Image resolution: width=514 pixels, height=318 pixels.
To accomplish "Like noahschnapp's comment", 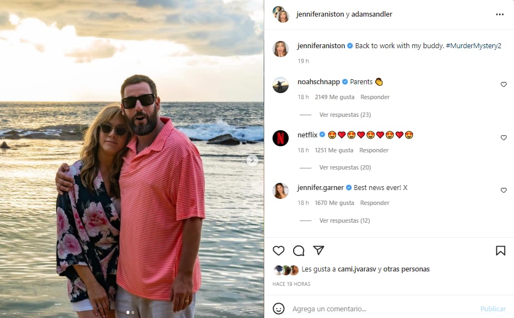I will point(504,85).
